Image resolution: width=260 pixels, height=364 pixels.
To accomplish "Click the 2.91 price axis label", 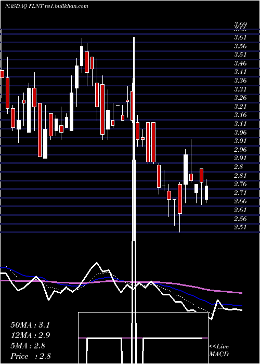I will (240, 158).
